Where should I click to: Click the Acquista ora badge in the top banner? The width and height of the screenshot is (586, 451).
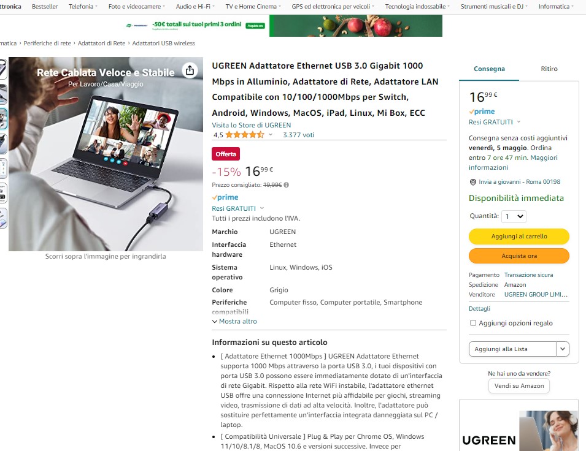[255, 26]
